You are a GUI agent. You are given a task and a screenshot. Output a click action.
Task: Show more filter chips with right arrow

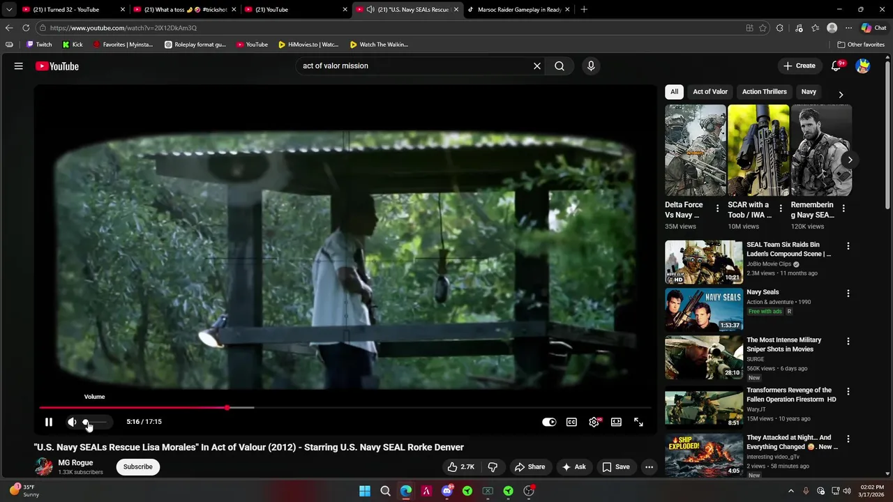pos(841,94)
